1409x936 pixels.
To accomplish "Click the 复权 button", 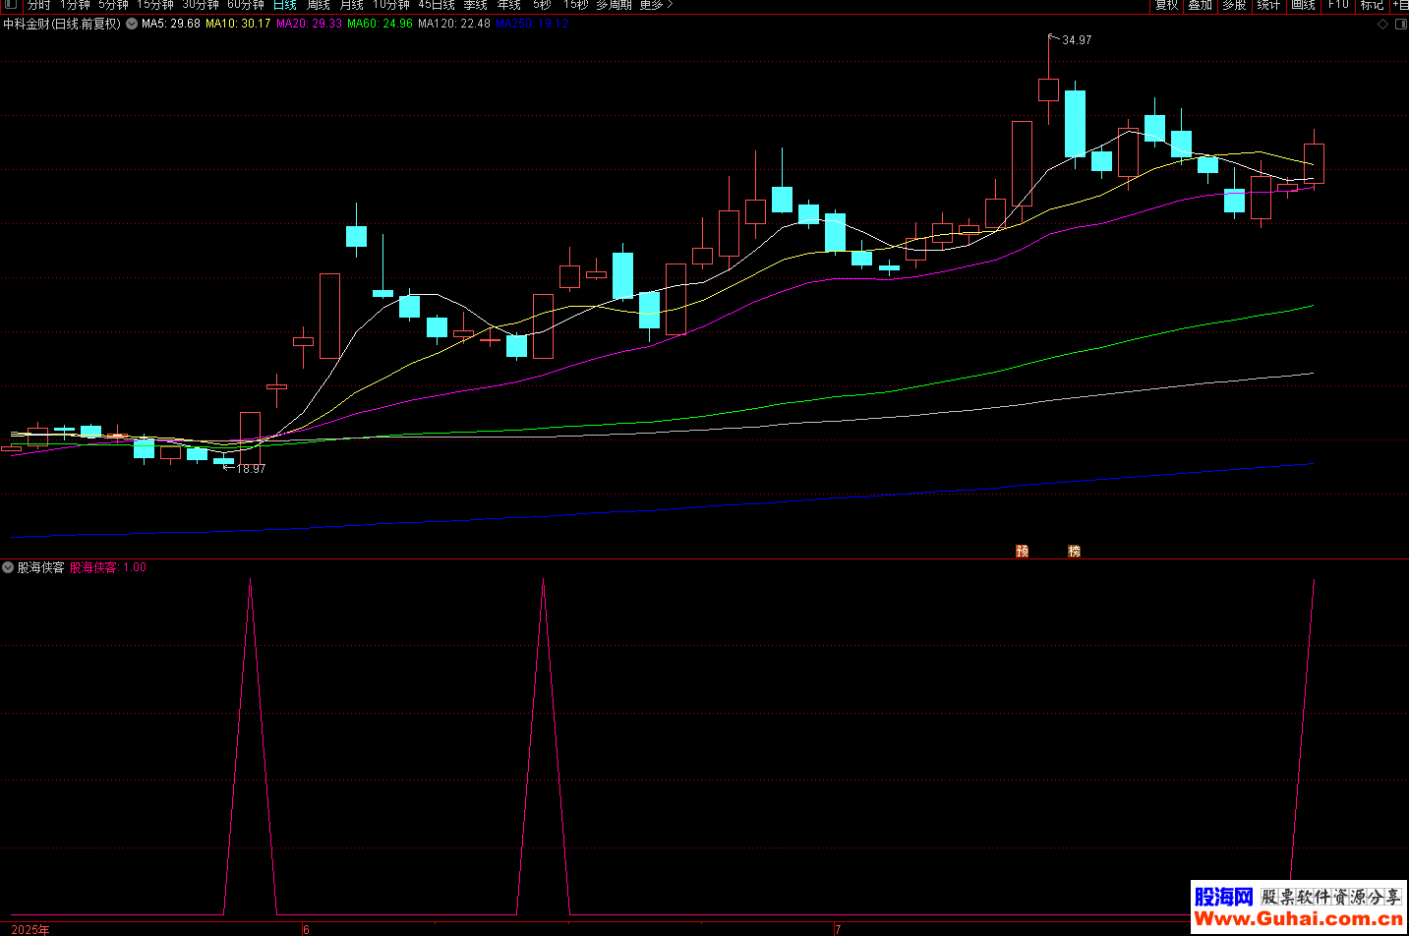I will click(x=1166, y=5).
